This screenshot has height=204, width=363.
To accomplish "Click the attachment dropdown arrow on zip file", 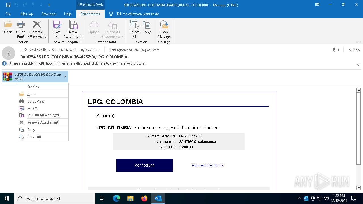I will 65,76.
